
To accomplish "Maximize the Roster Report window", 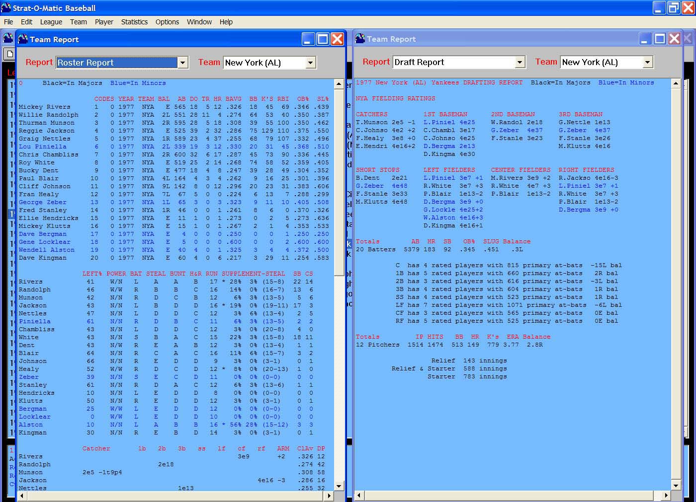I will tap(323, 39).
